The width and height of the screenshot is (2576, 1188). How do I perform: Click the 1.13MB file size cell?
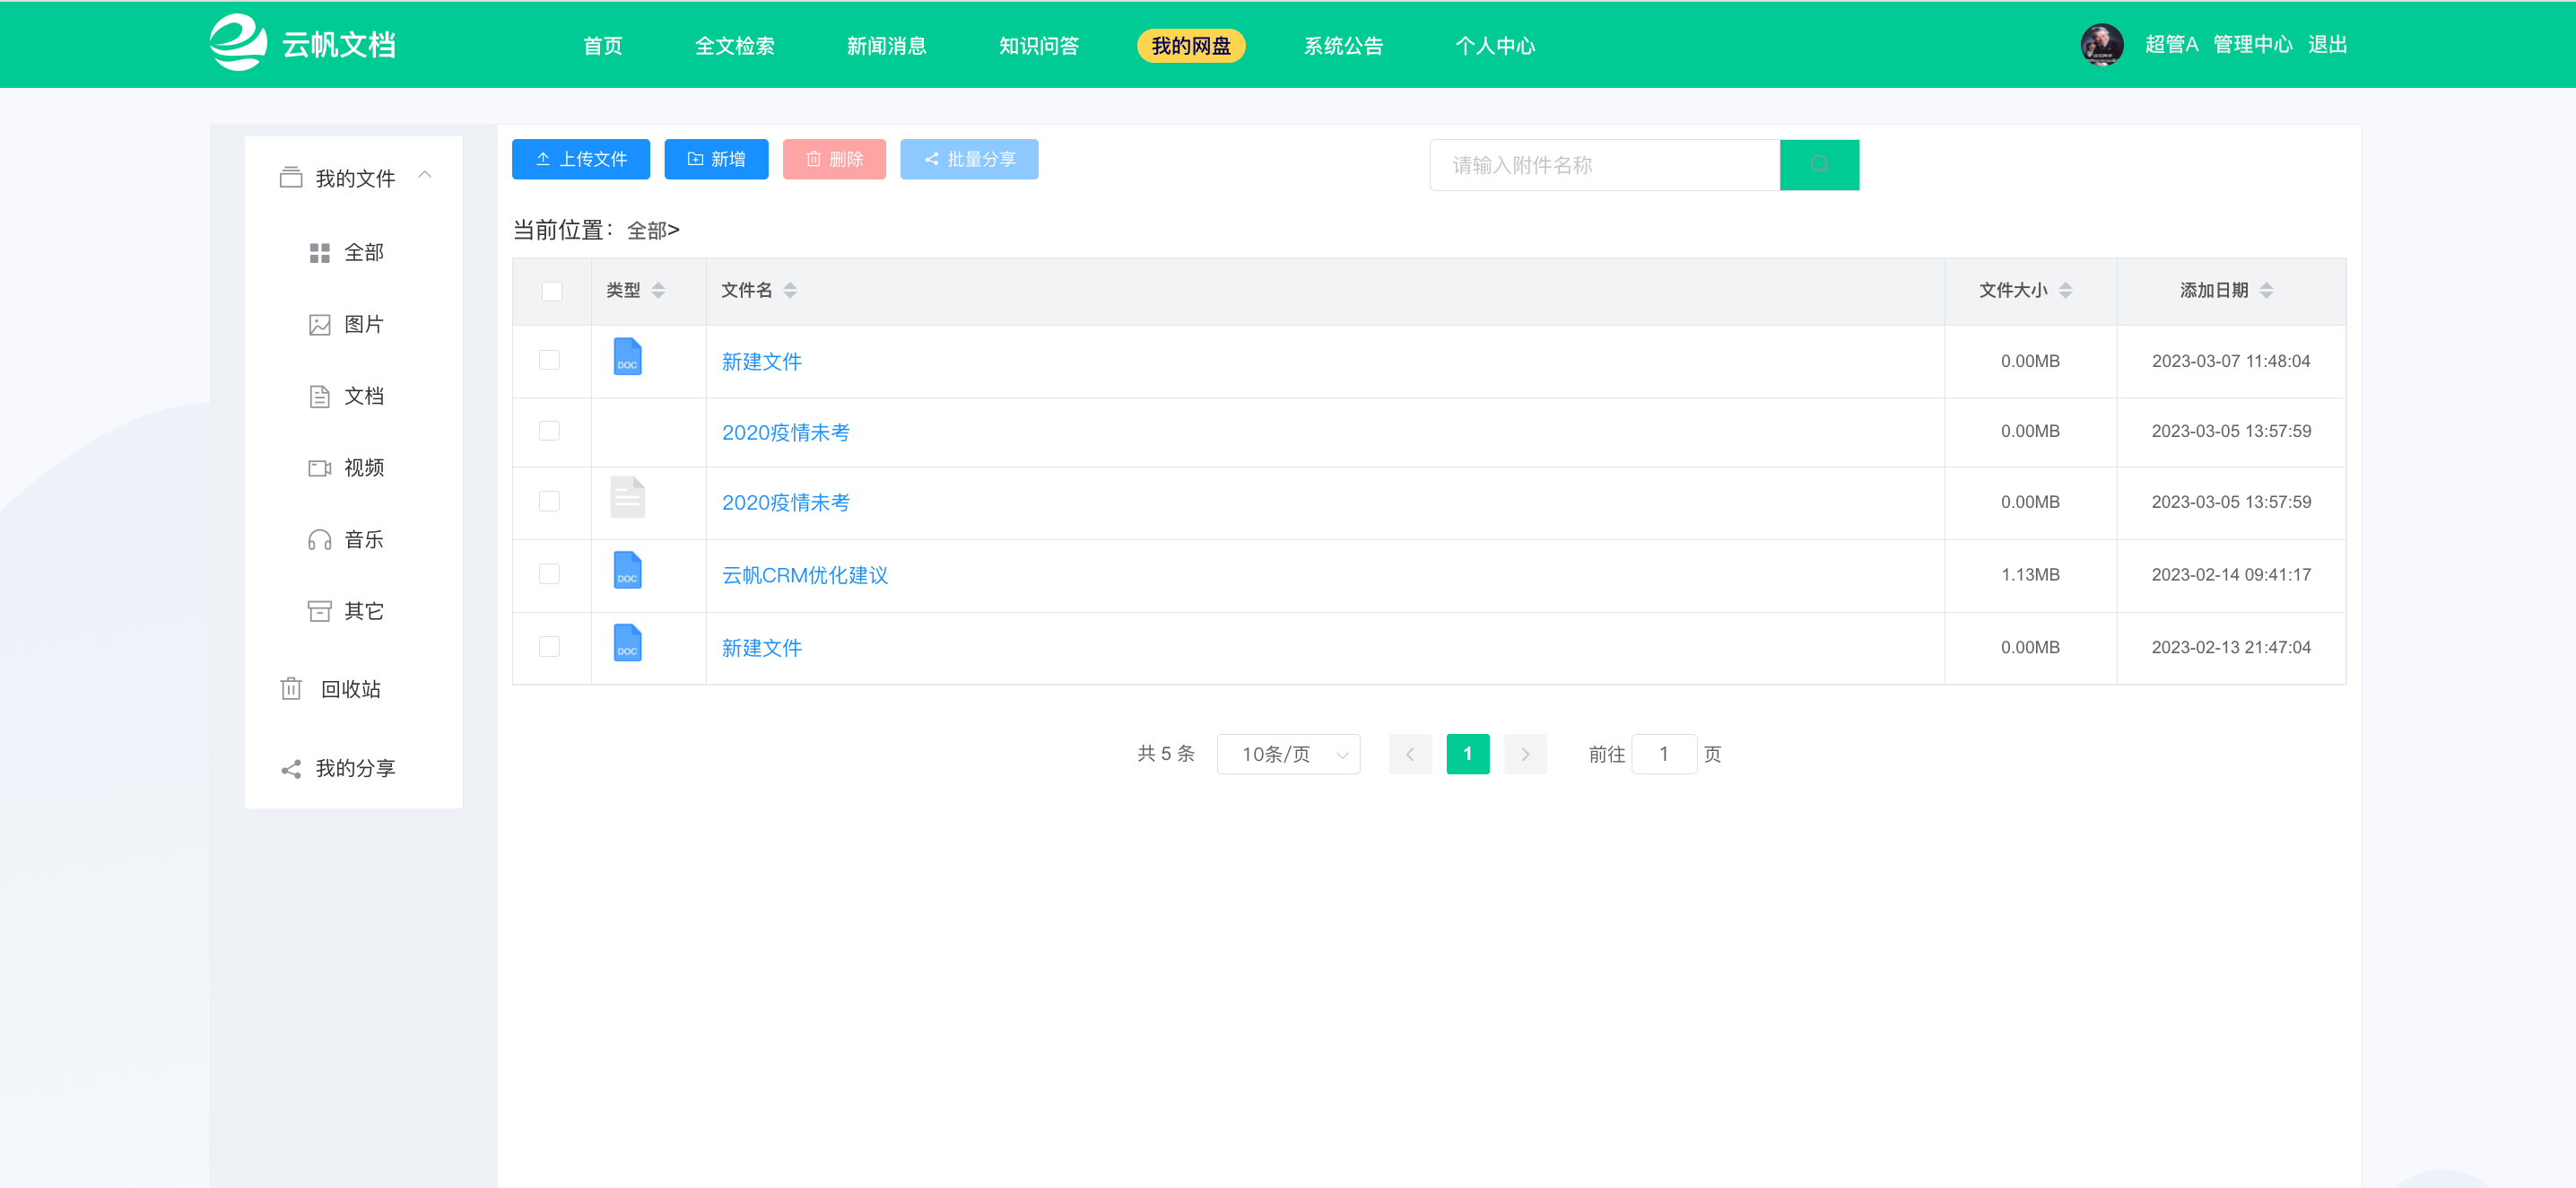pos(2030,575)
